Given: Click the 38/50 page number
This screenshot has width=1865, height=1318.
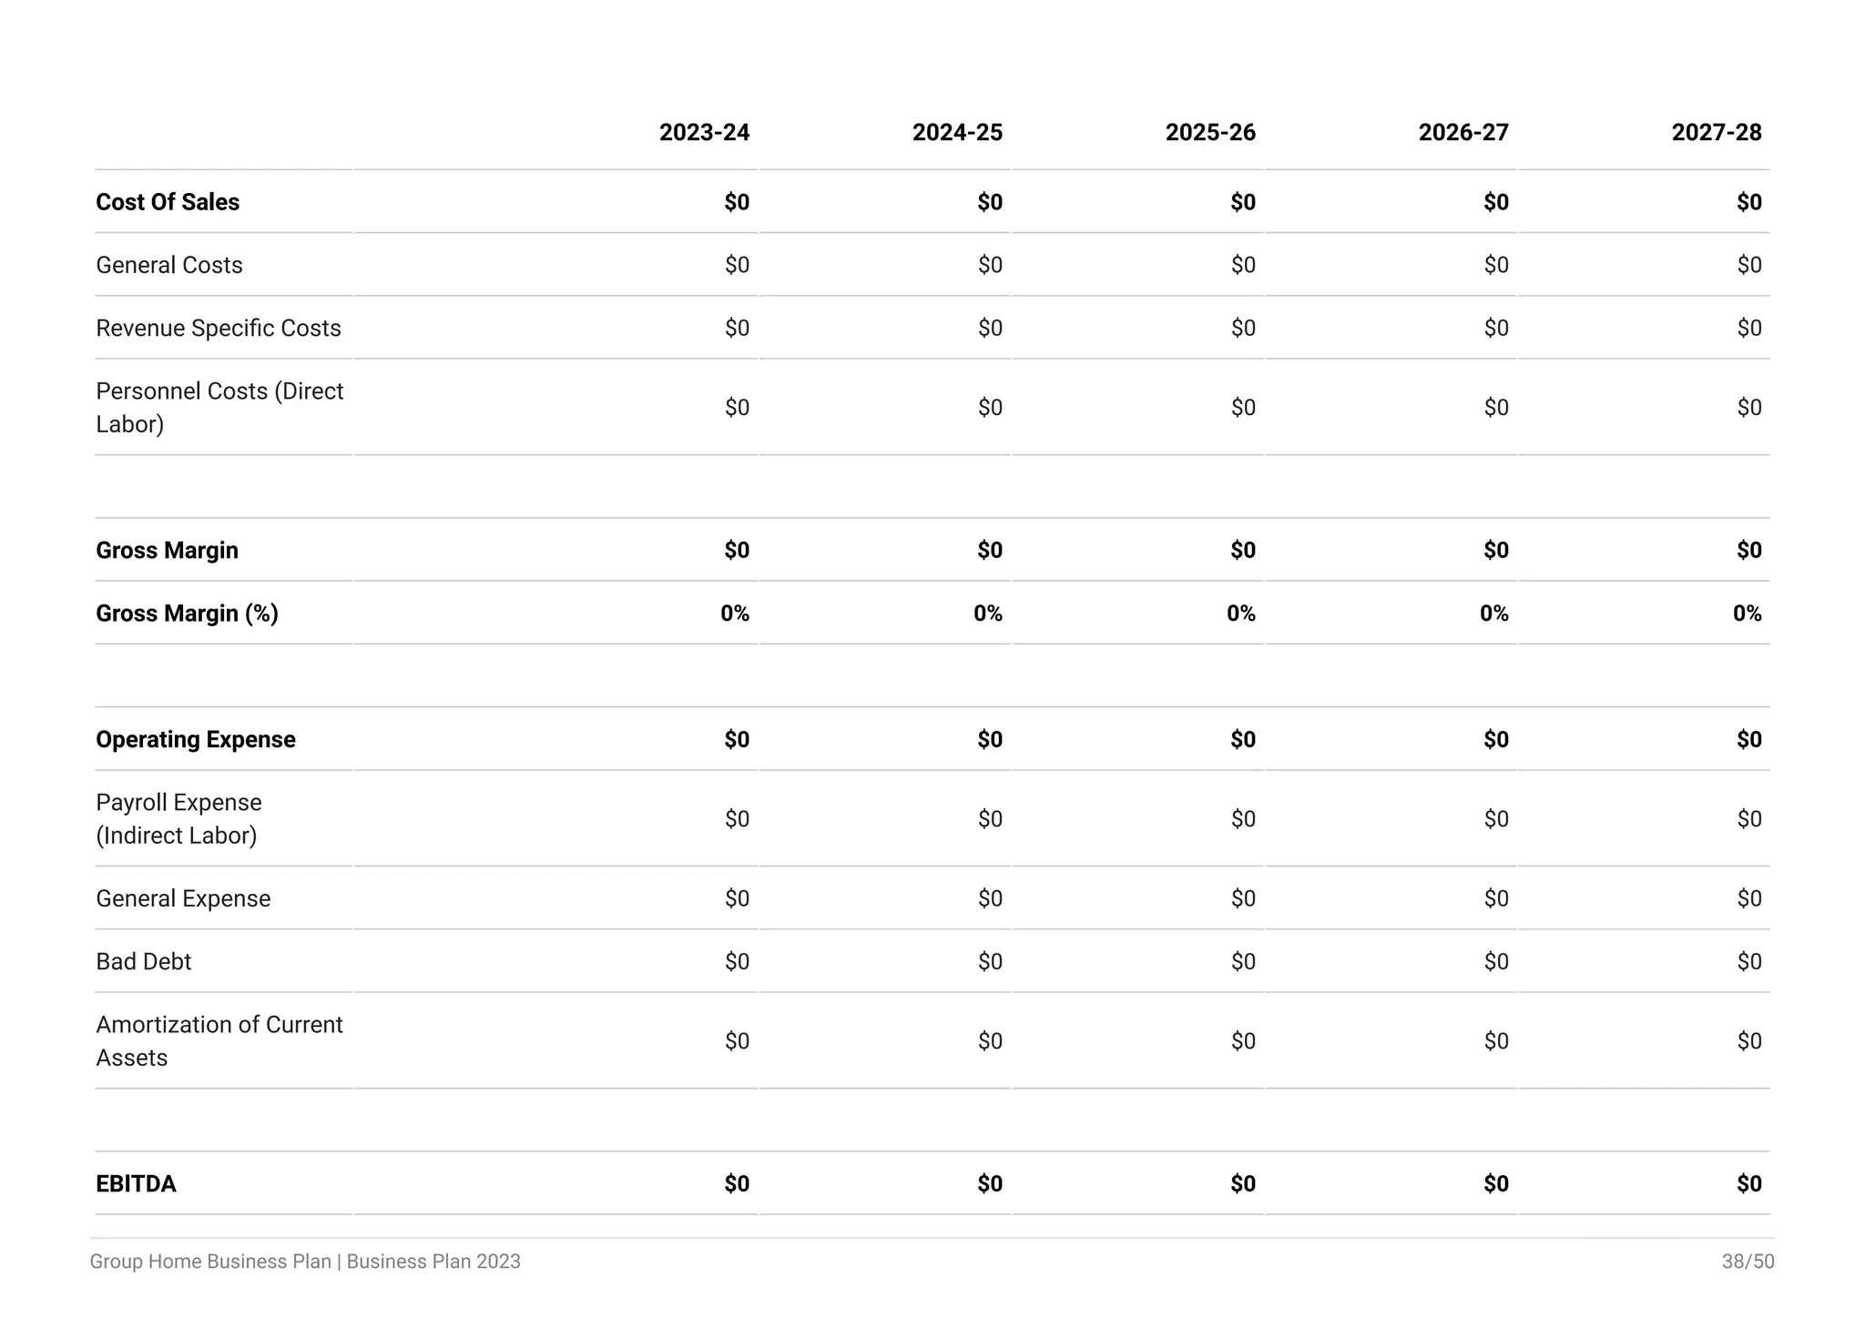Looking at the screenshot, I should (1748, 1262).
